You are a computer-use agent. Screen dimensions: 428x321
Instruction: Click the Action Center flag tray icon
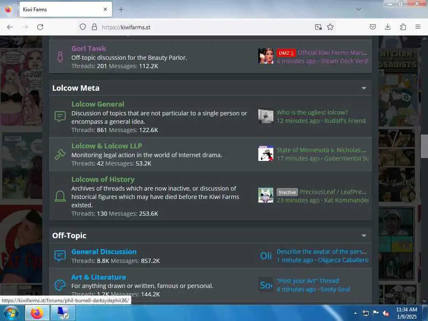(x=376, y=313)
